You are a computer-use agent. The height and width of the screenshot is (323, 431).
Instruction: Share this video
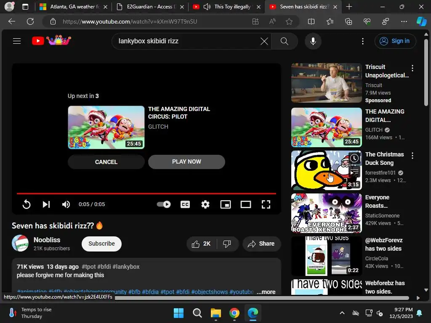tap(261, 244)
